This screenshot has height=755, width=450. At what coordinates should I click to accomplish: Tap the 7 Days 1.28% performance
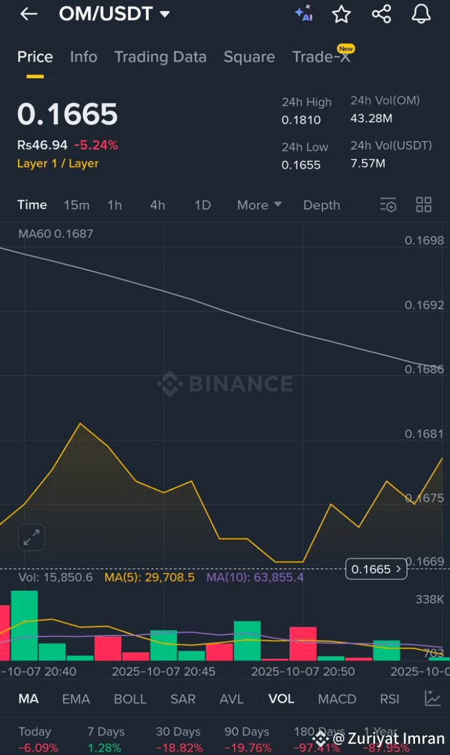point(104,739)
